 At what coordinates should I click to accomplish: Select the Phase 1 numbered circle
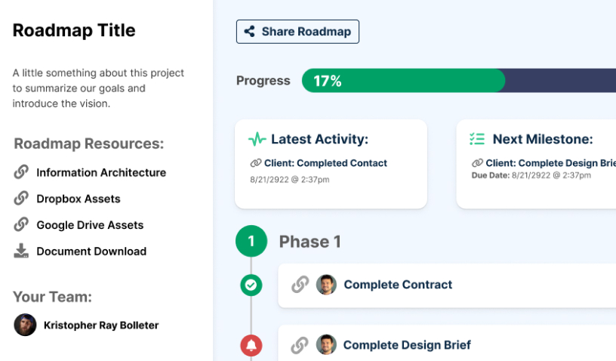(x=251, y=241)
